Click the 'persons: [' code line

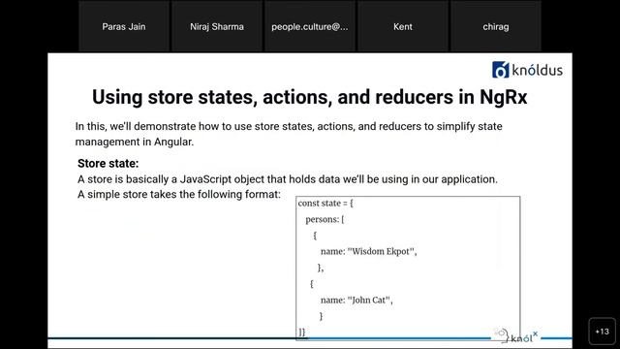pos(325,219)
